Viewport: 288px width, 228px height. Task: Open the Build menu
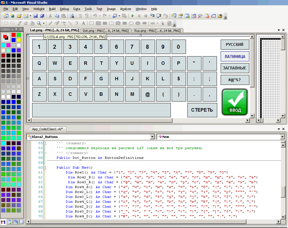(52, 9)
